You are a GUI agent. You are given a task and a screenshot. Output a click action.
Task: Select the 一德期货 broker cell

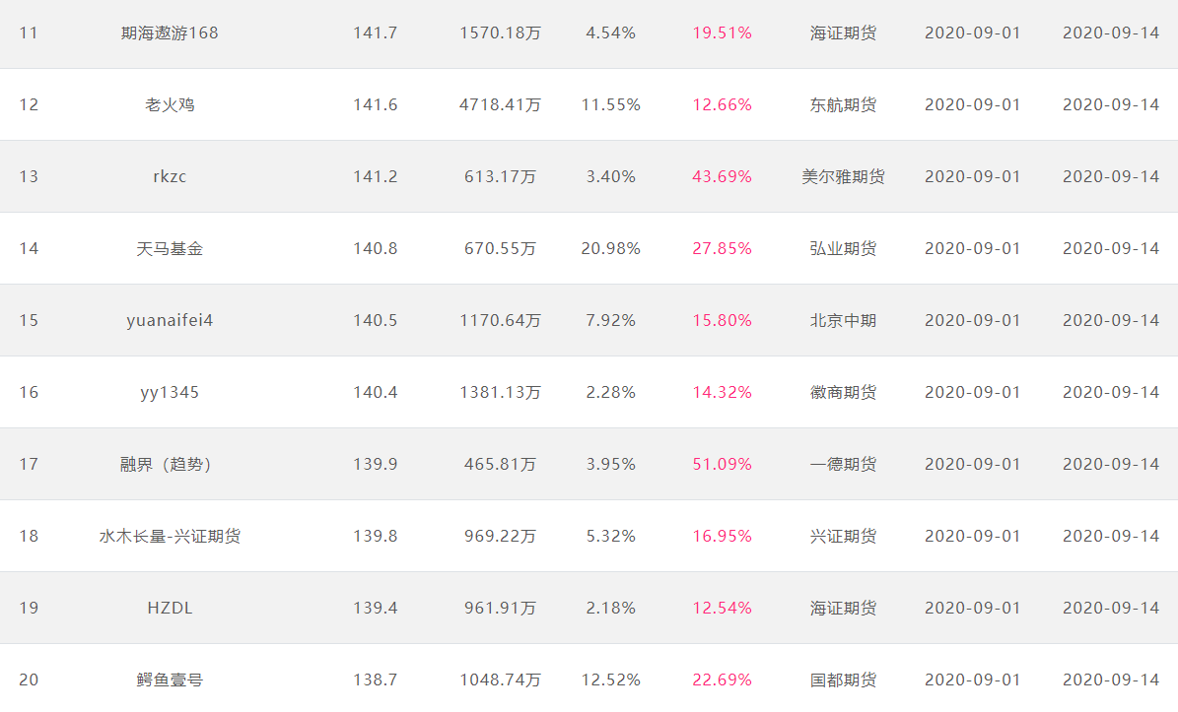(x=843, y=465)
